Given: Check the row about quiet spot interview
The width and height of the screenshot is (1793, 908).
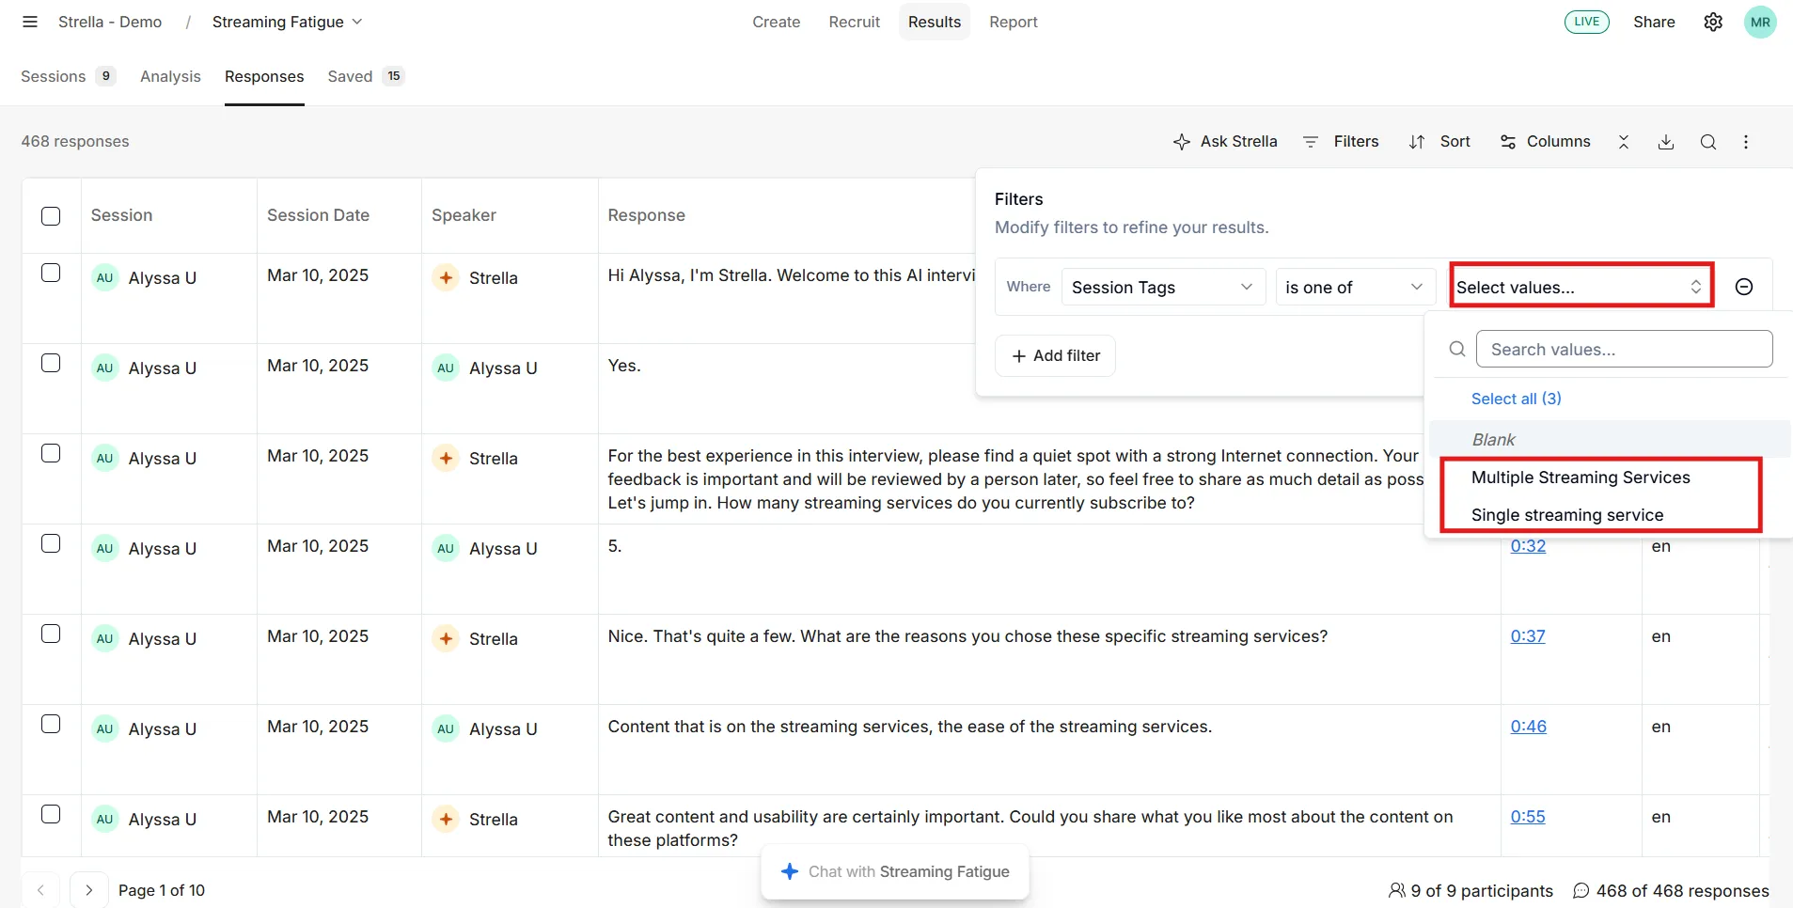Looking at the screenshot, I should 51,453.
